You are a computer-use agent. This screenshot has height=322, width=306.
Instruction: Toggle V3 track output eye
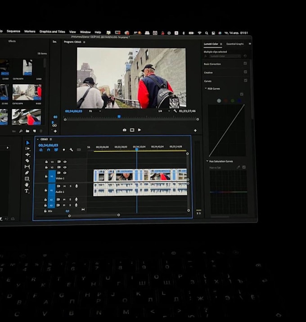click(65, 162)
